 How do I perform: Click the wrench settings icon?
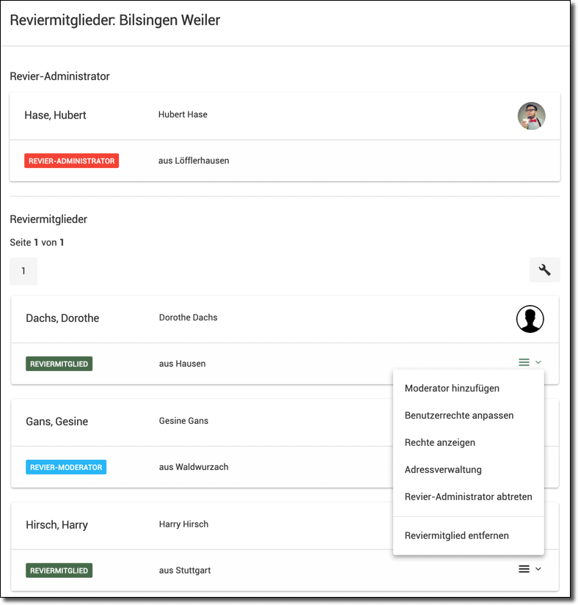tap(544, 270)
